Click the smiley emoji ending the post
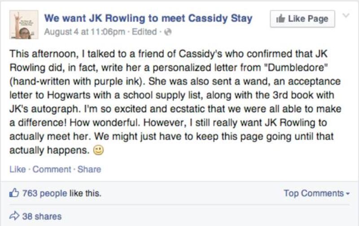 coord(98,151)
